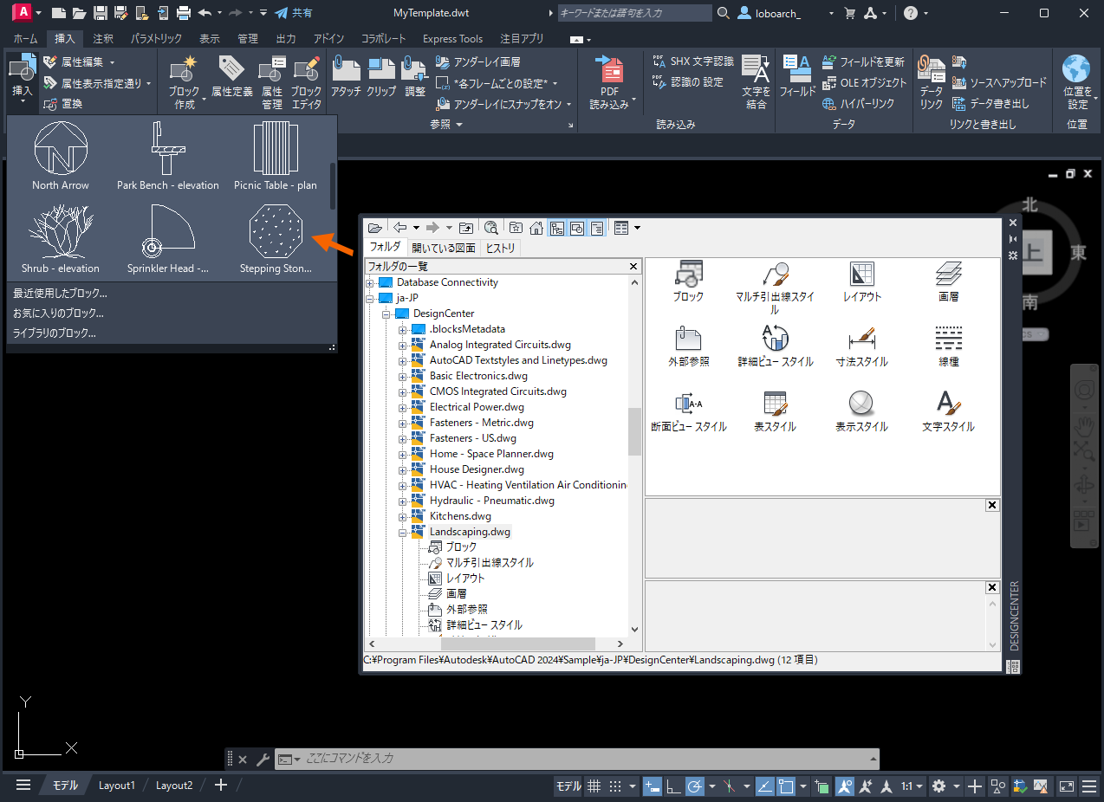Select Shrub - elevation block thumbnail
Viewport: 1104px width, 802px height.
coord(61,239)
